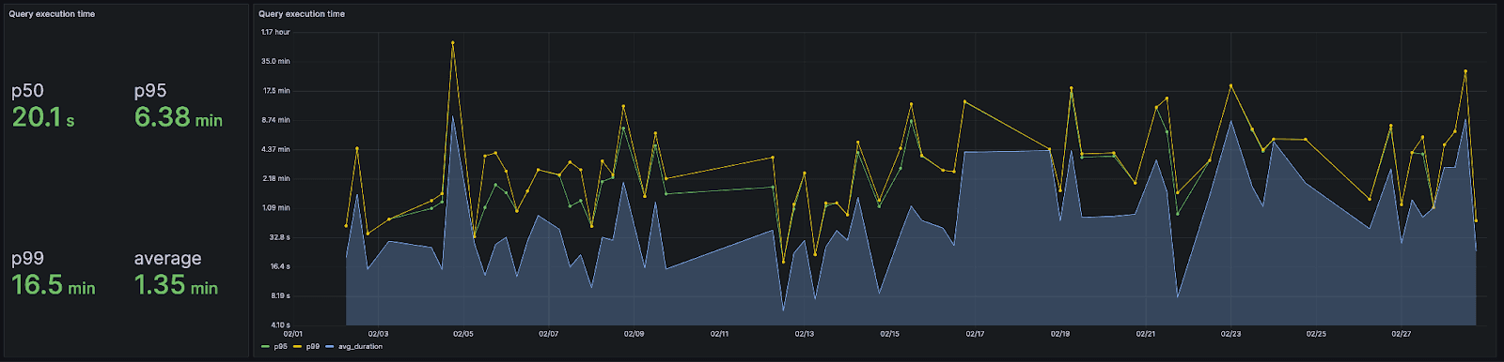Screen dimensions: 1504x362
Task: Click the 1.17 hour y-axis label
Action: click(275, 32)
